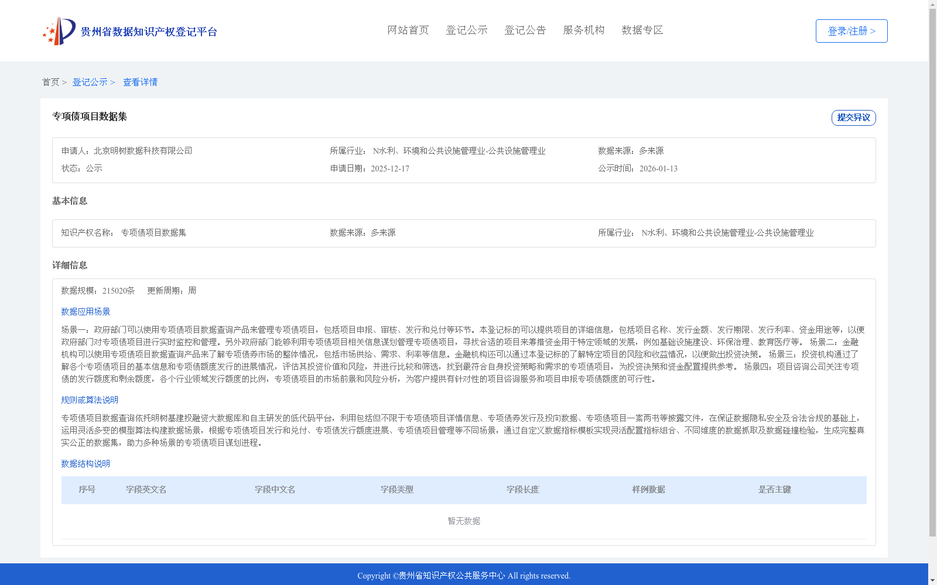Screen dimensions: 937x585
Task: Click 详细信息 section heading
Action: tap(70, 265)
